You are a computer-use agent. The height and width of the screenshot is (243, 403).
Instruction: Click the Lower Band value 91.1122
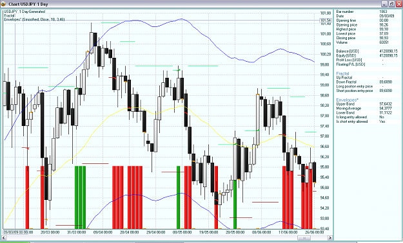coord(386,113)
